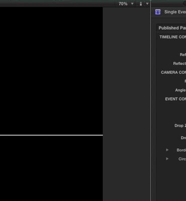The height and width of the screenshot is (201, 186).
Task: Click the 'Angle' parameter label
Action: [180, 90]
